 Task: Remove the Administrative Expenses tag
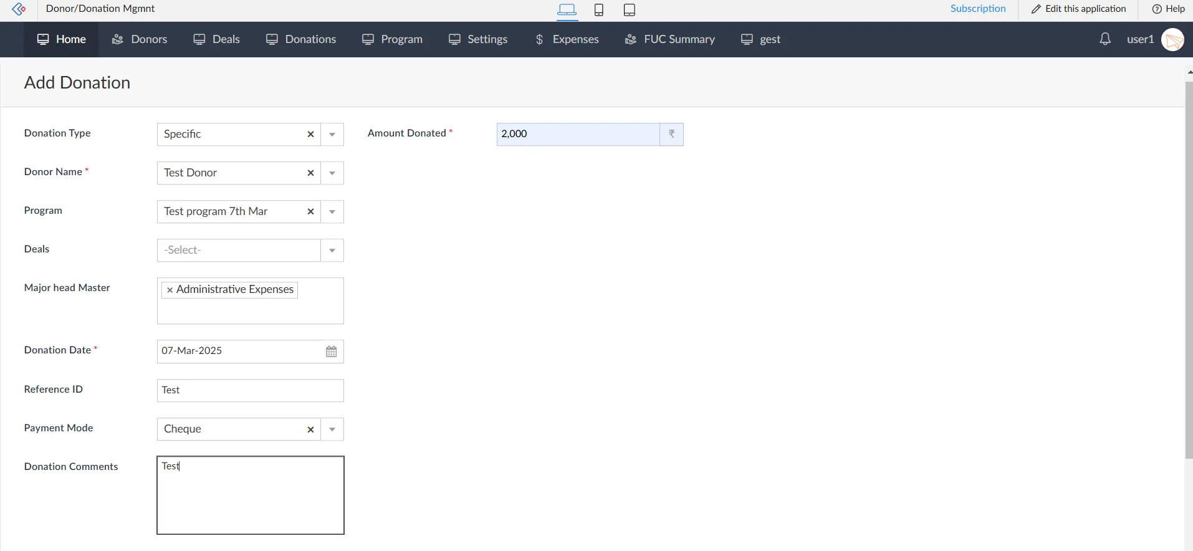coord(170,290)
